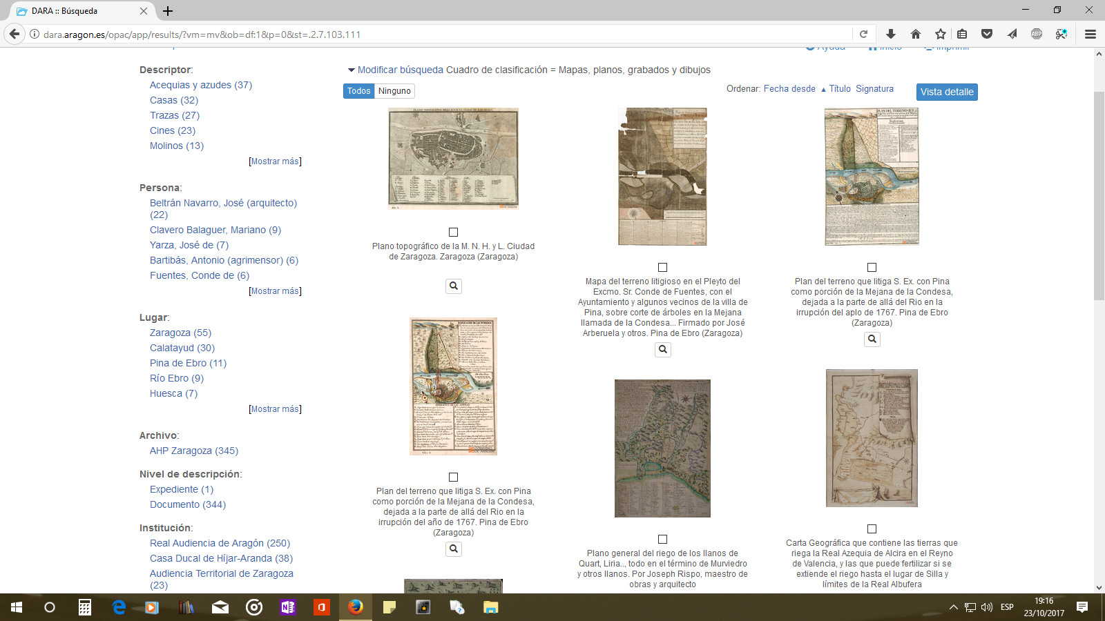Show more Persona options via Mostrar más
This screenshot has height=621, width=1105.
coord(275,291)
